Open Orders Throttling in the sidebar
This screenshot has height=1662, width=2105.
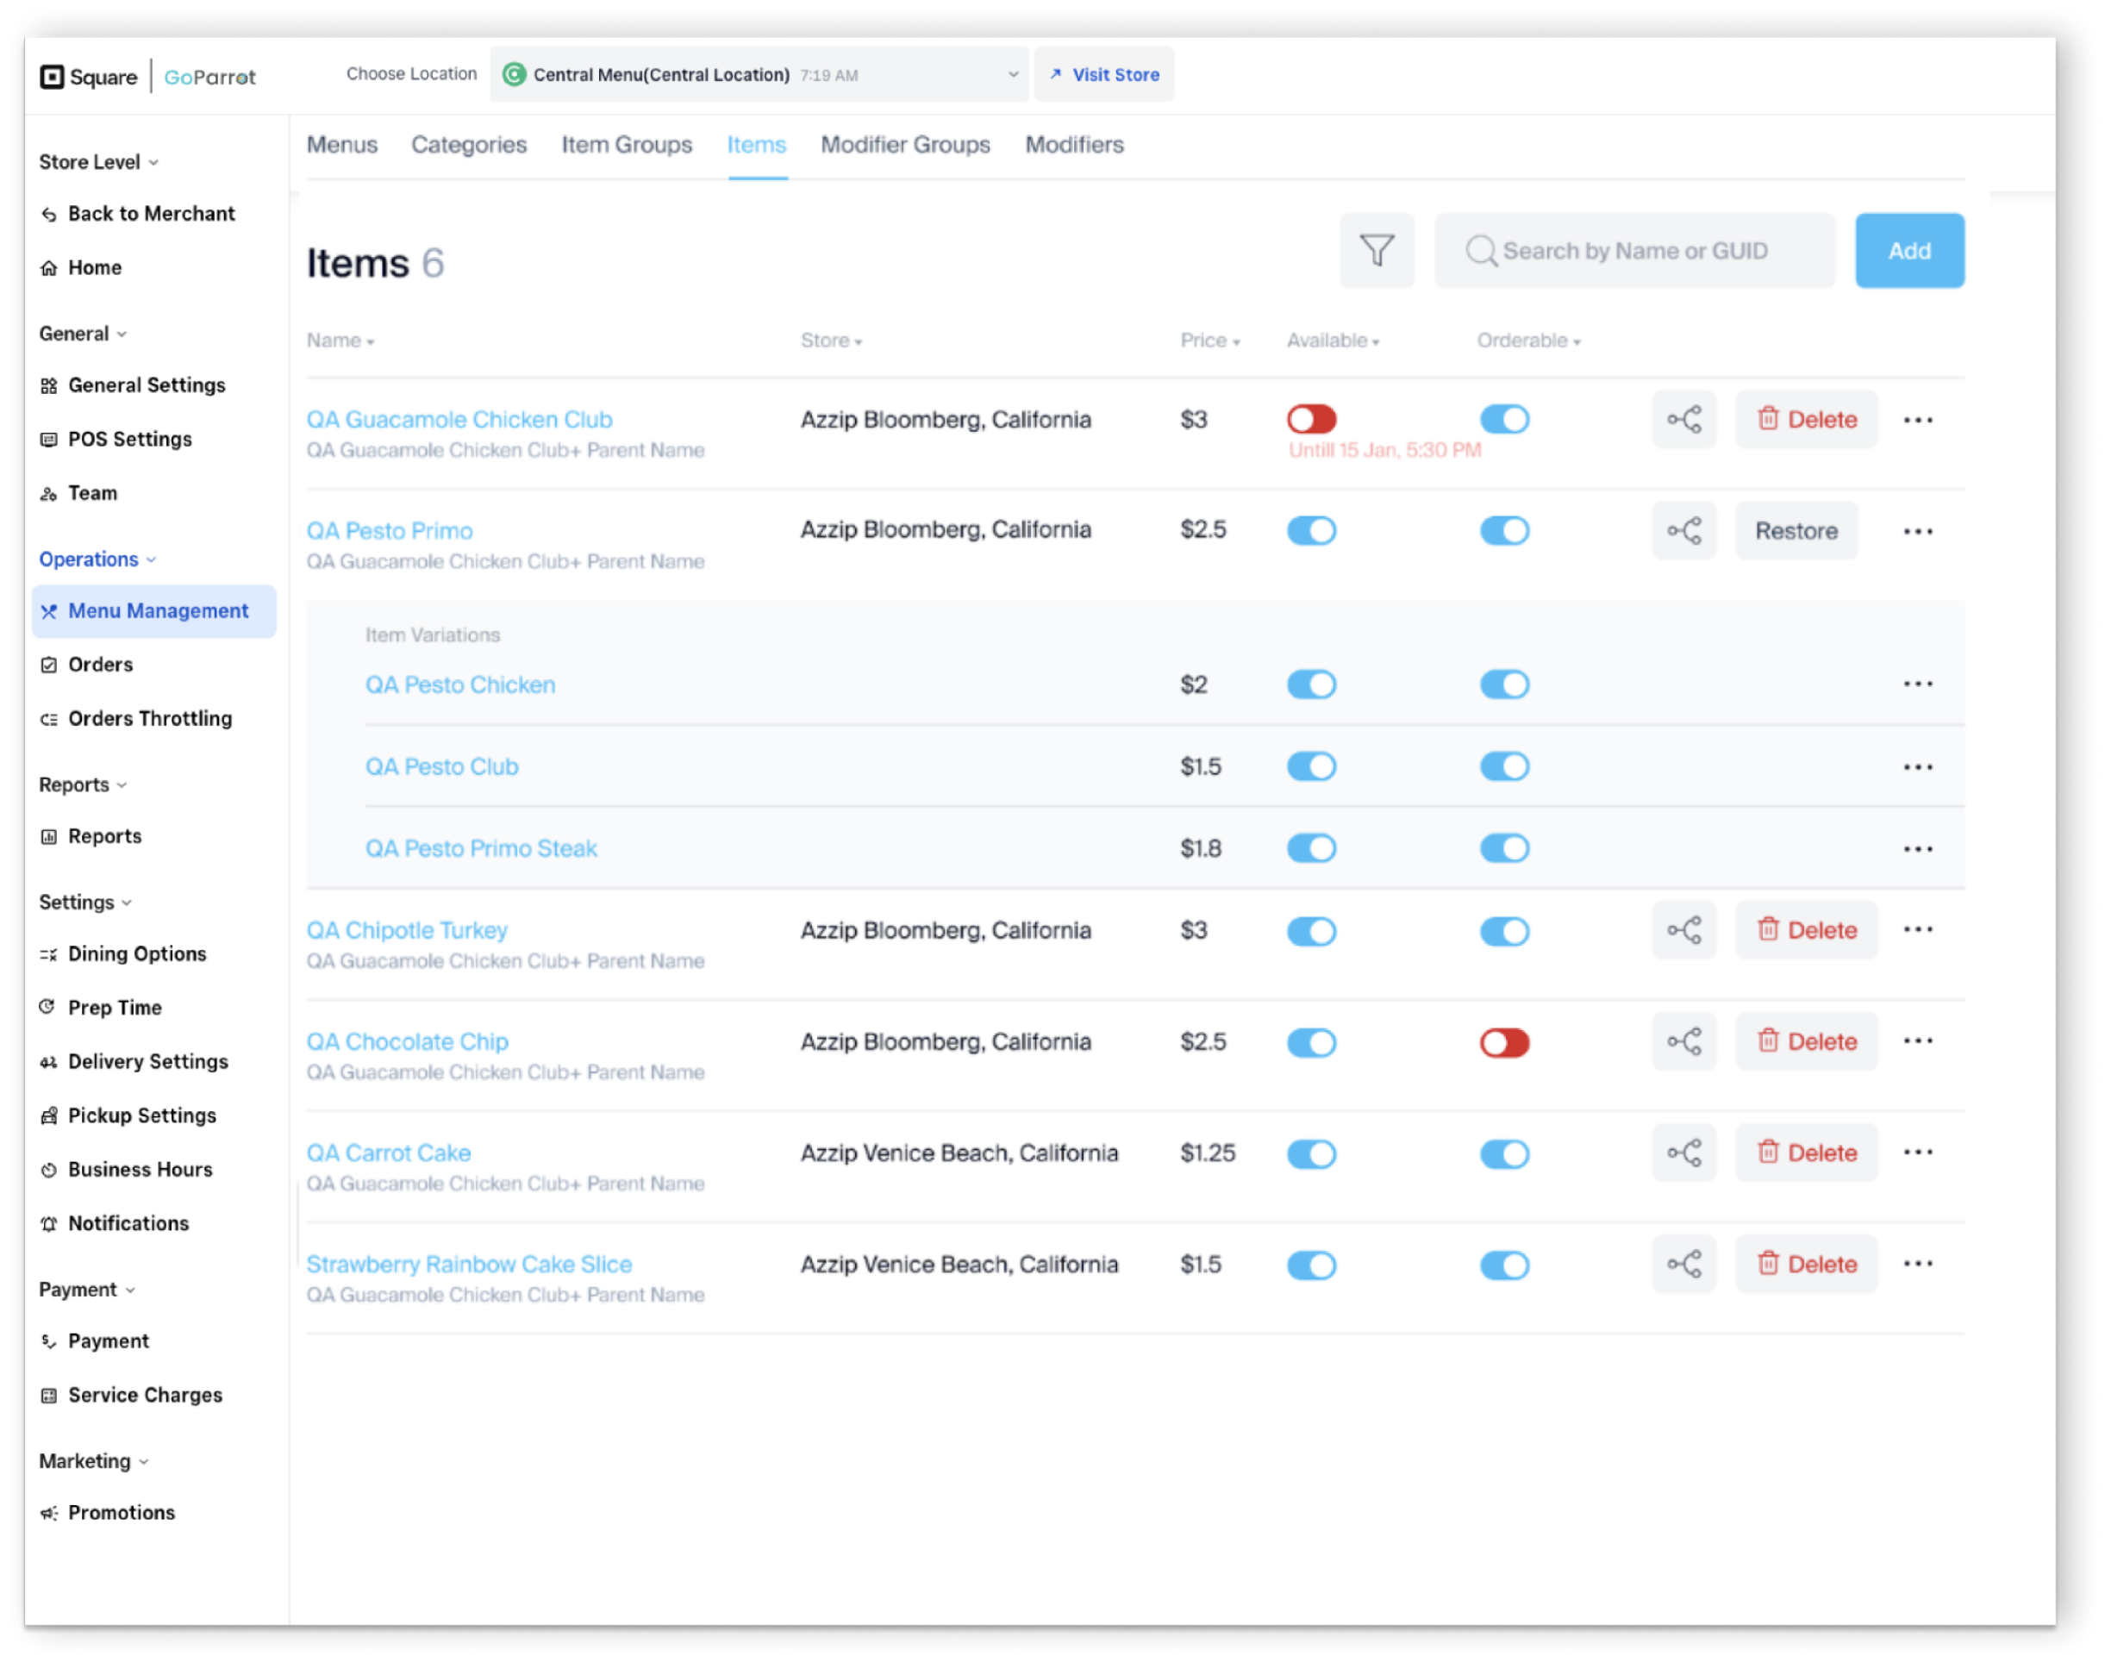[150, 719]
